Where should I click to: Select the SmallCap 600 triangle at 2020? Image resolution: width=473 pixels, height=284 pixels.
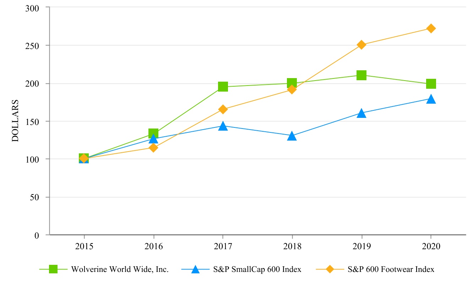pos(431,99)
